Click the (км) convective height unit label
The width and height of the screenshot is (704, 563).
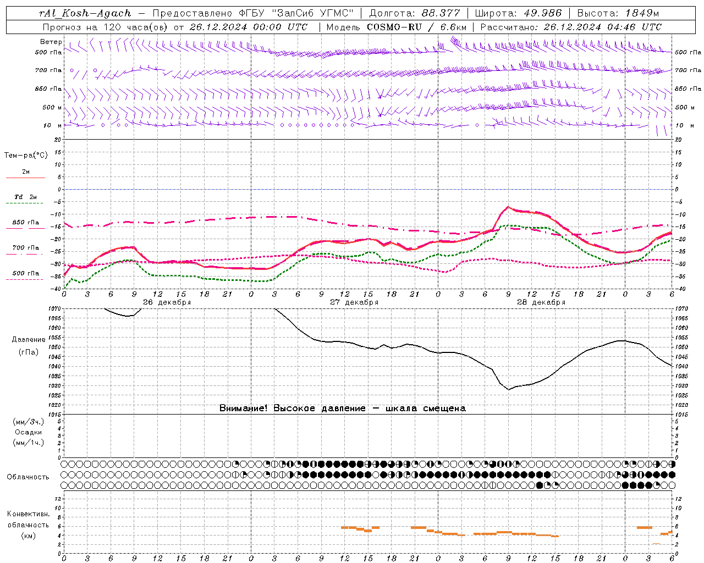point(29,536)
